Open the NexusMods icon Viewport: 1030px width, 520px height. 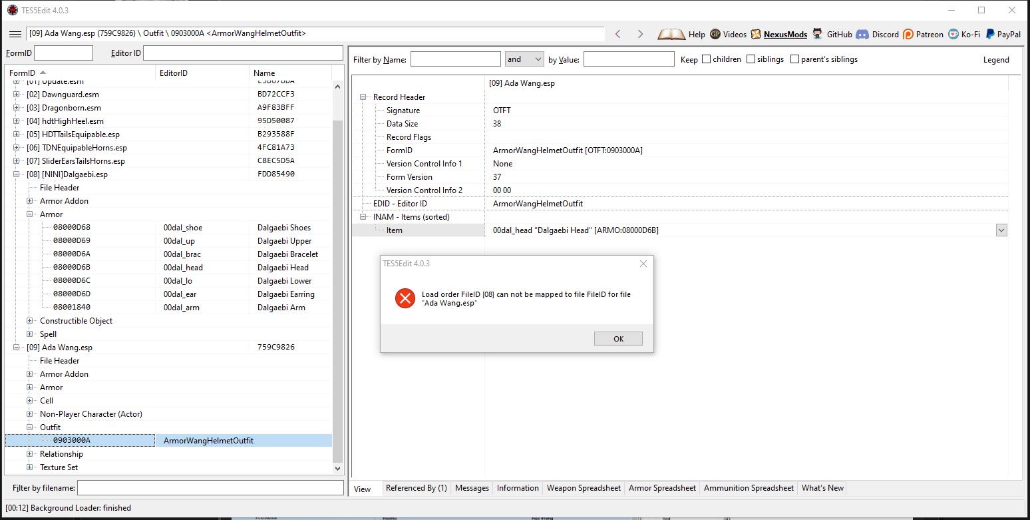point(756,34)
